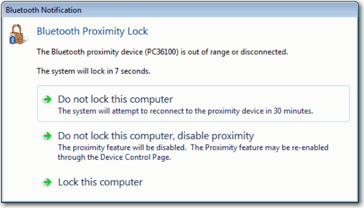The width and height of the screenshot is (364, 208).
Task: Click the system will lock in 7 seconds text
Action: coord(93,71)
